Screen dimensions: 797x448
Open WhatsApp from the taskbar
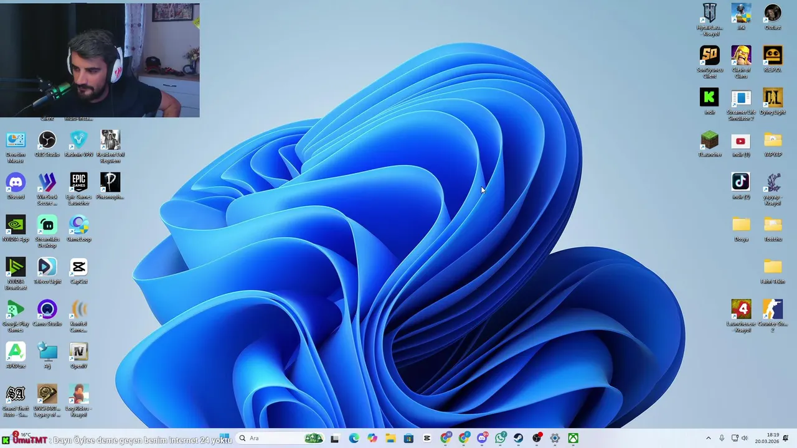[500, 438]
